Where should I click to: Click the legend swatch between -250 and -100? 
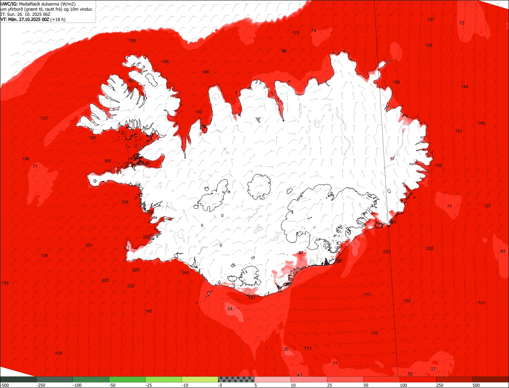[55, 379]
